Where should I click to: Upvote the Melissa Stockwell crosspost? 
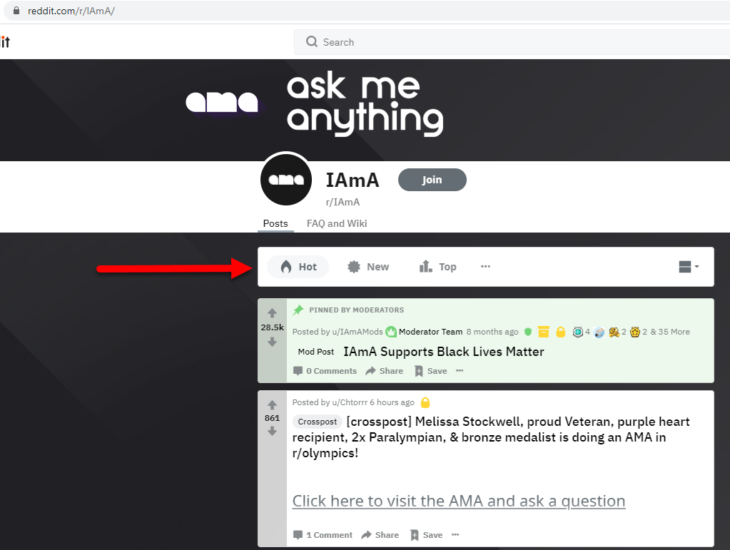tap(273, 404)
